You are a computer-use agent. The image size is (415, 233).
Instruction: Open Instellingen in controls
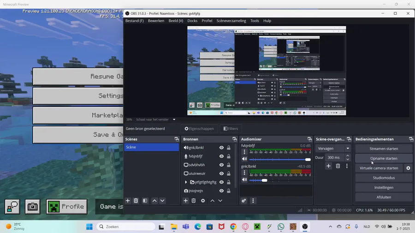click(384, 187)
